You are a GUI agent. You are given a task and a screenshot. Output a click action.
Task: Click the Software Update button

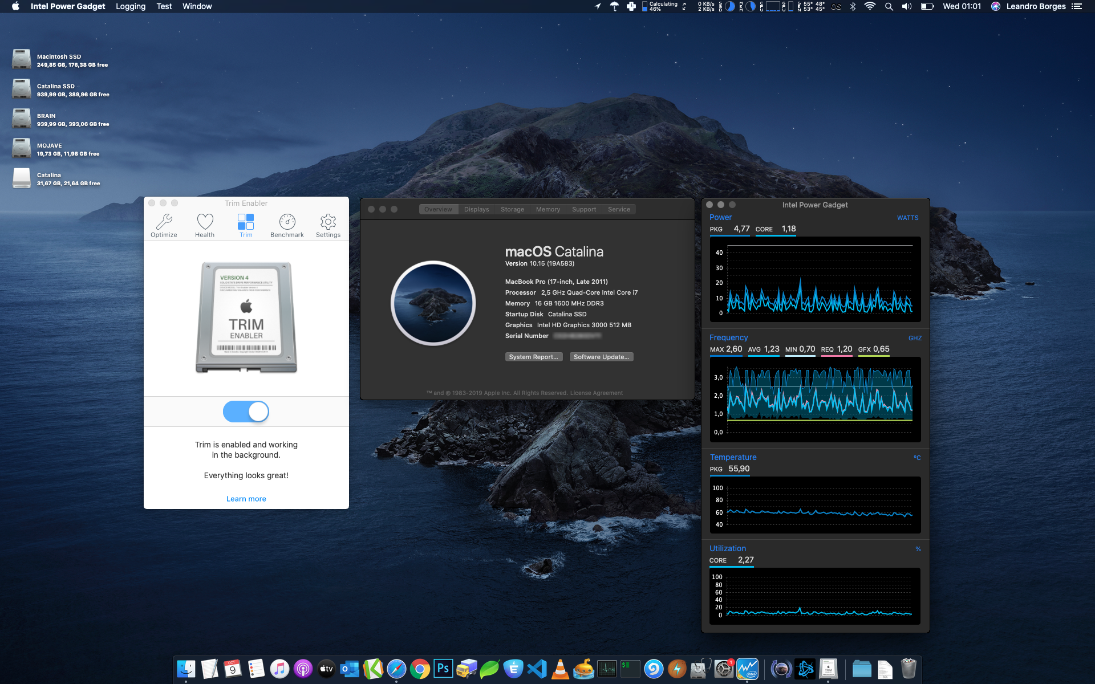[x=601, y=357]
